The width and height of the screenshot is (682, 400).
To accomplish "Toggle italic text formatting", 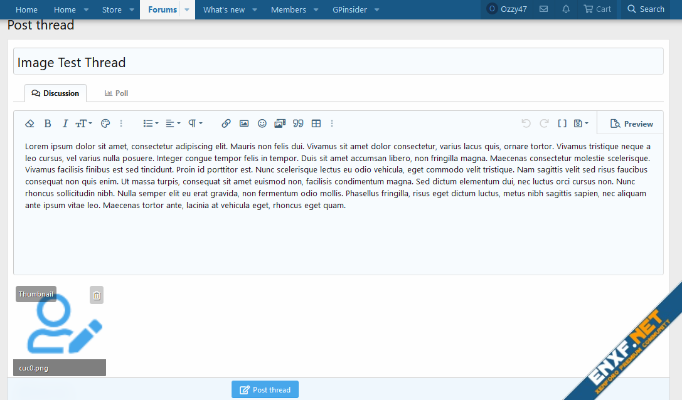I will point(65,124).
